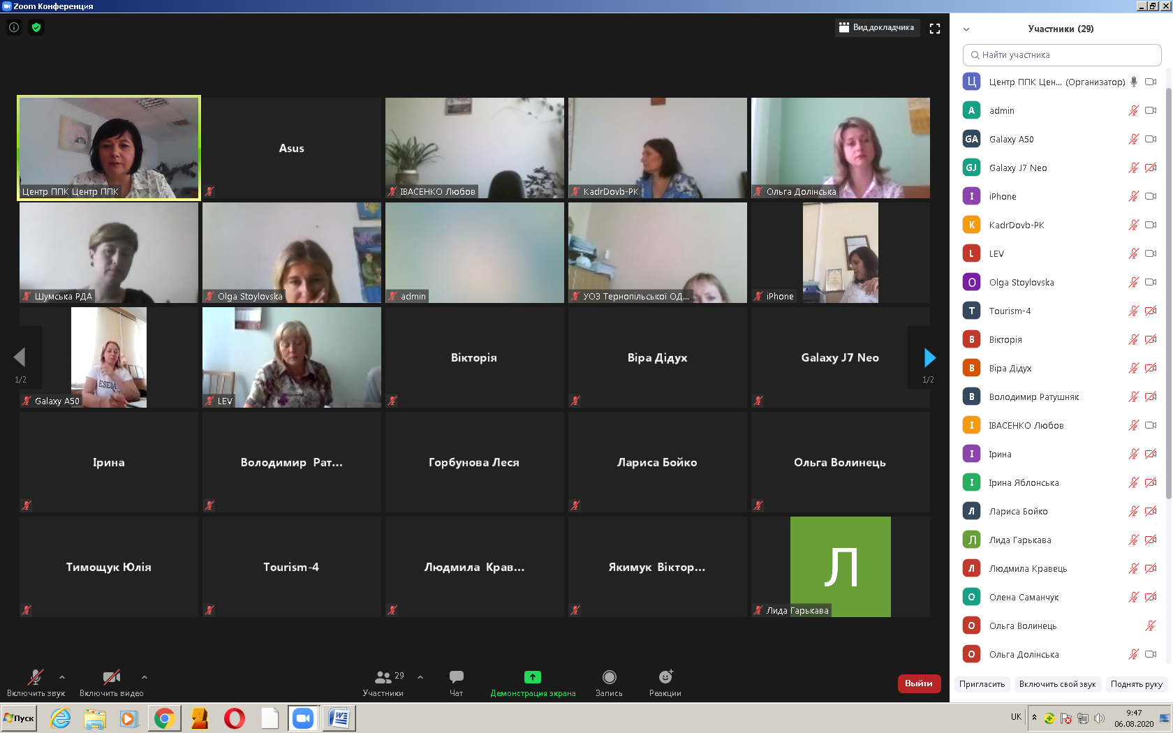Open file explorer from taskbar
The height and width of the screenshot is (733, 1173).
point(95,718)
